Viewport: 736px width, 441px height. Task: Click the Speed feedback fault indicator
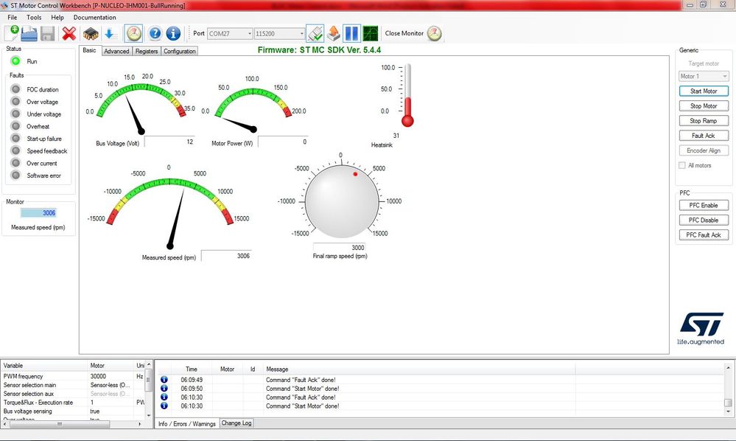15,150
